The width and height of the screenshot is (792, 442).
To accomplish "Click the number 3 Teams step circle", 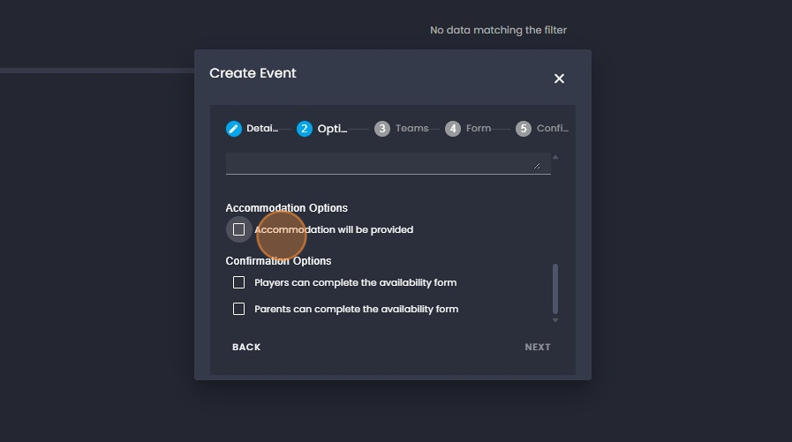I will (381, 129).
